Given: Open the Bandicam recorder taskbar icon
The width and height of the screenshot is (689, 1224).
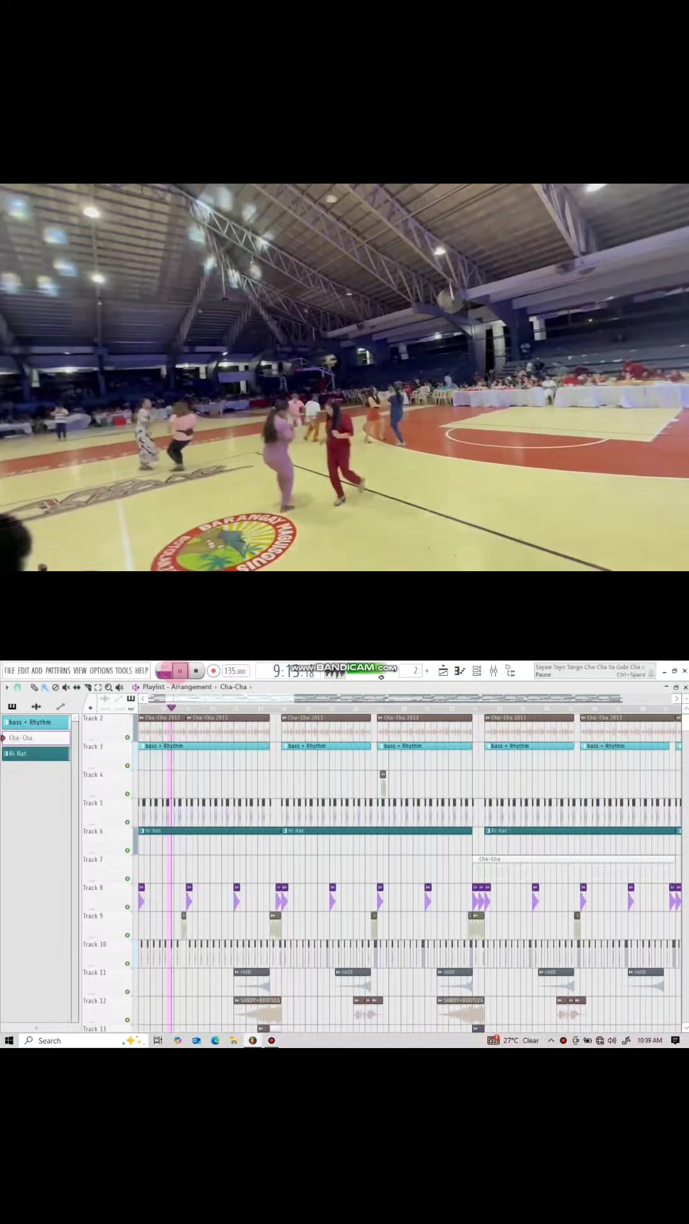Looking at the screenshot, I should pos(271,1040).
